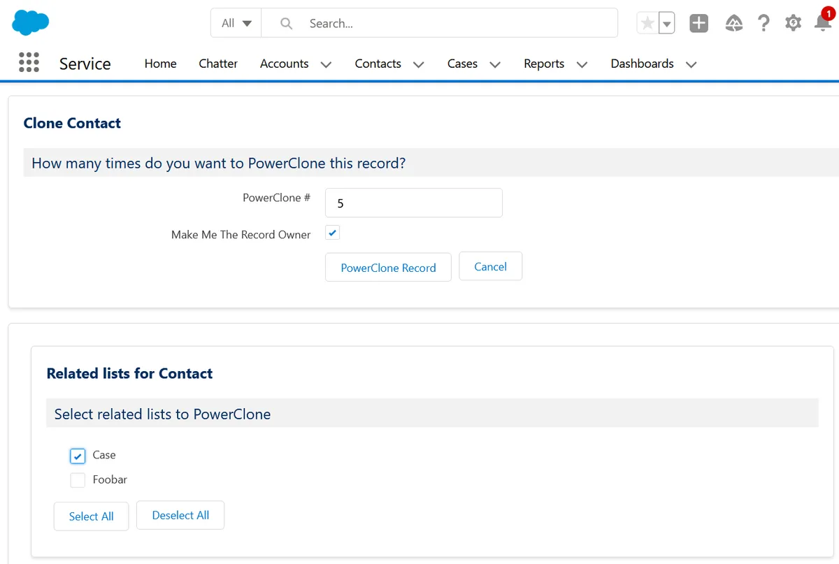The width and height of the screenshot is (839, 564).
Task: Open the Trailhead guidance icon
Action: pyautogui.click(x=733, y=23)
